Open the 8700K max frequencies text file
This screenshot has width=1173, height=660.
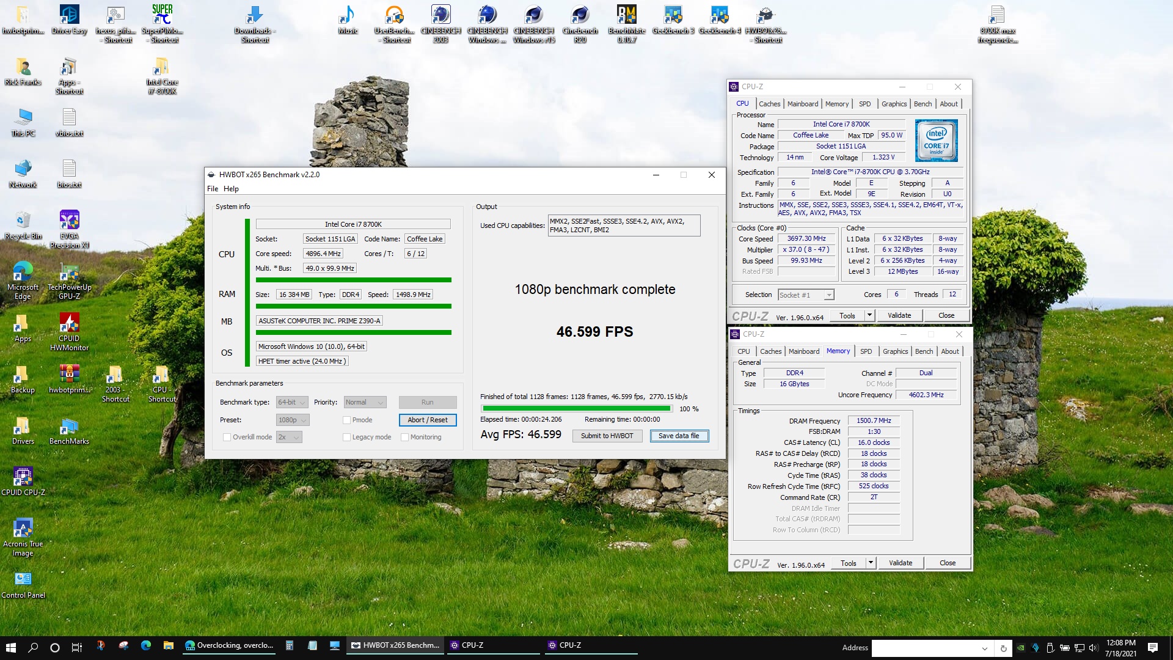pos(998,23)
